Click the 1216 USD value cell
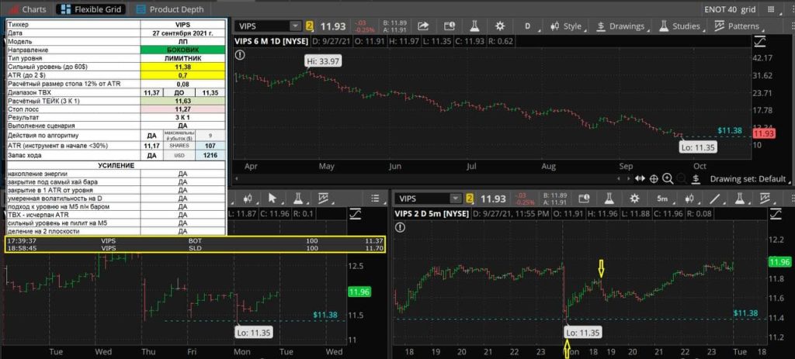The width and height of the screenshot is (795, 359). (x=211, y=155)
